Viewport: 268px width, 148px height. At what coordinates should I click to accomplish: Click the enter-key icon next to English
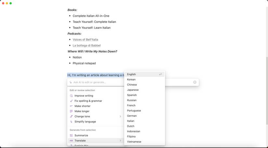[x=160, y=74]
